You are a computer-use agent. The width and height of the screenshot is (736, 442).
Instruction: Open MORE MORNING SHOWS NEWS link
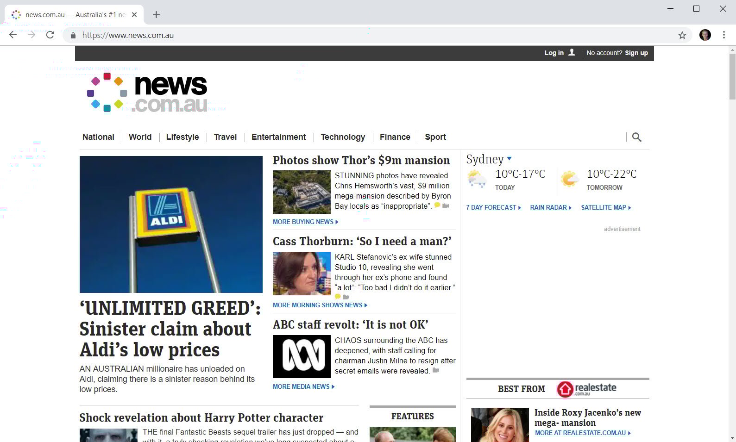[320, 305]
